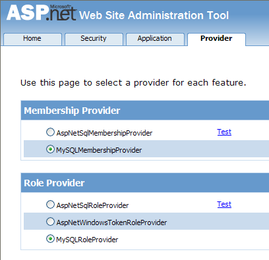
Task: Click the 'Use this page to select' instruction
Action: [x=133, y=83]
